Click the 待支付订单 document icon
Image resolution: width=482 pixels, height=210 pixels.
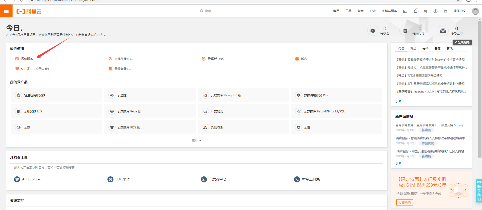pos(405,31)
